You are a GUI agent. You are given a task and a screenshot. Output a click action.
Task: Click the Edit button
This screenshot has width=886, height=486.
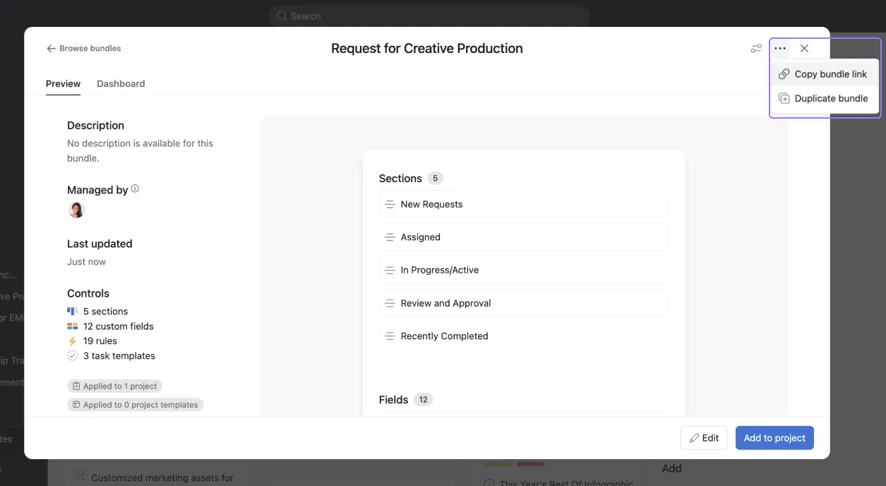[703, 438]
